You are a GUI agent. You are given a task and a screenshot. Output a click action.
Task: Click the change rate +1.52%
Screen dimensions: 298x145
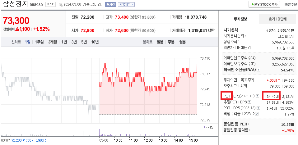pos(41,29)
